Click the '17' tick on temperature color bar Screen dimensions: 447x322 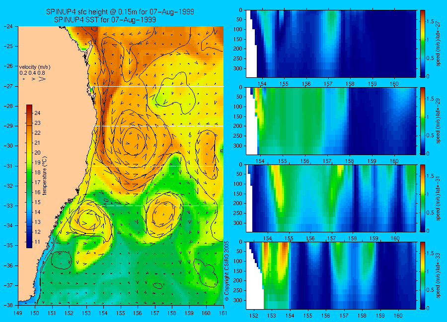[37, 182]
